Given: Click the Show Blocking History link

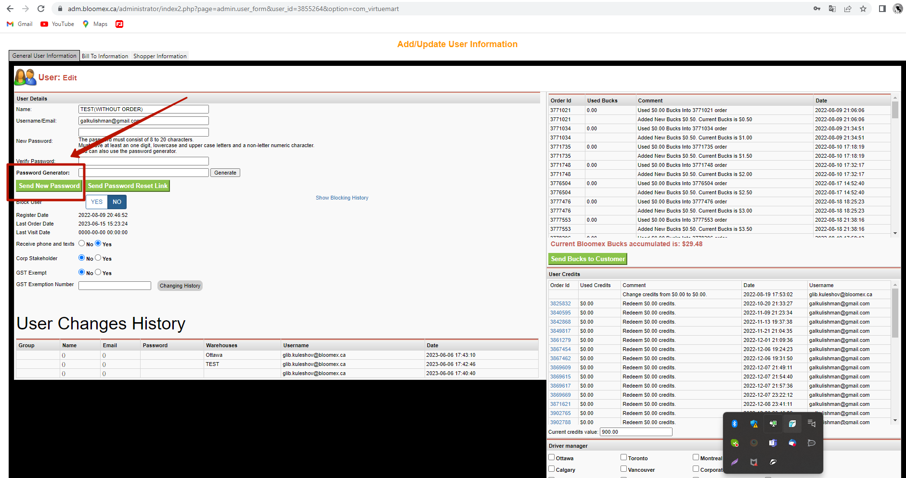Looking at the screenshot, I should click(x=342, y=198).
